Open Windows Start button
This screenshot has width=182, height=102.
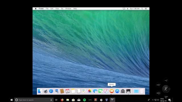click(11, 100)
